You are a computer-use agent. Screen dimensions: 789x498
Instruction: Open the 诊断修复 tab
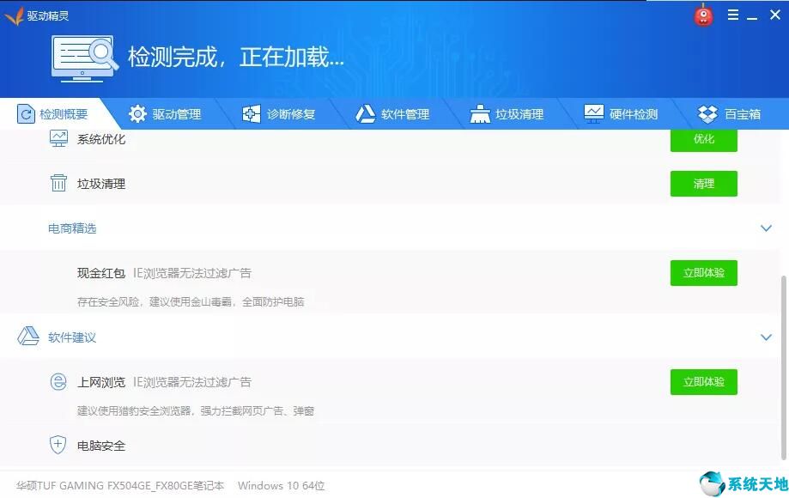(x=278, y=114)
